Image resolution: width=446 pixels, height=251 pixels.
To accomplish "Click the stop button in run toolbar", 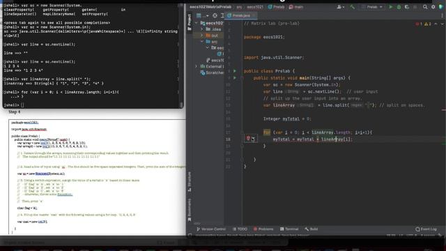I will pos(415,7).
